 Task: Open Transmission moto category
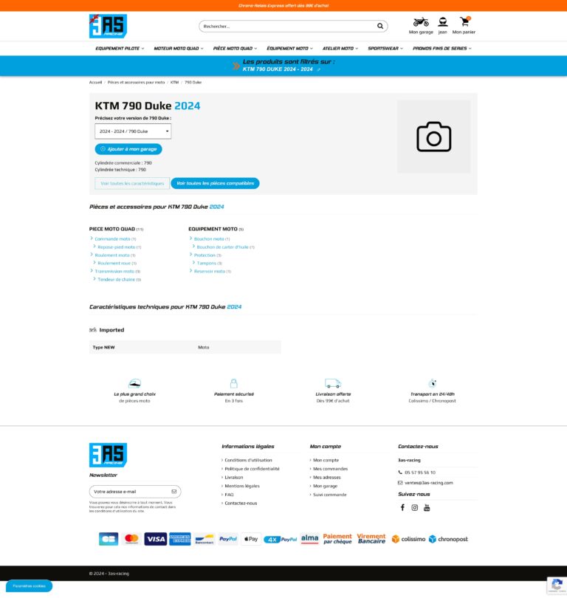(x=114, y=271)
